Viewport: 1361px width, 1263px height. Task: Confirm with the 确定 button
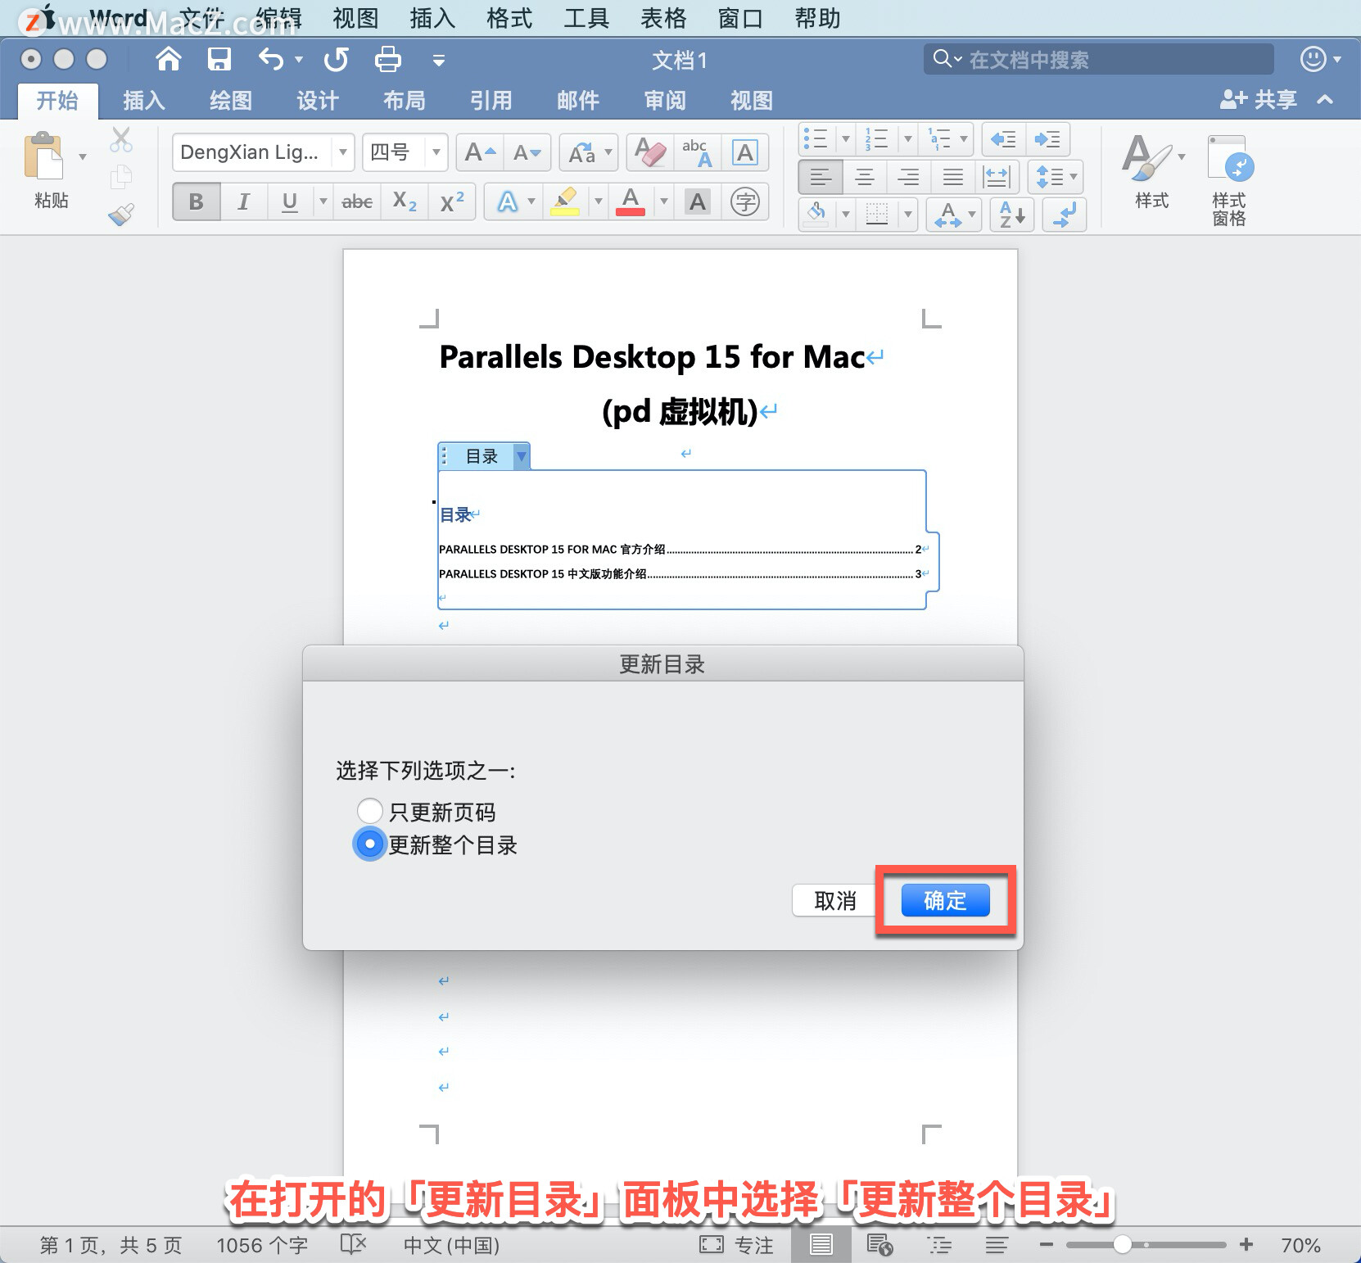coord(945,900)
